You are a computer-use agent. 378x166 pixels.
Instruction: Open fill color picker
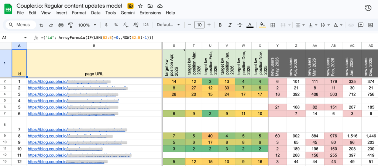point(262,25)
